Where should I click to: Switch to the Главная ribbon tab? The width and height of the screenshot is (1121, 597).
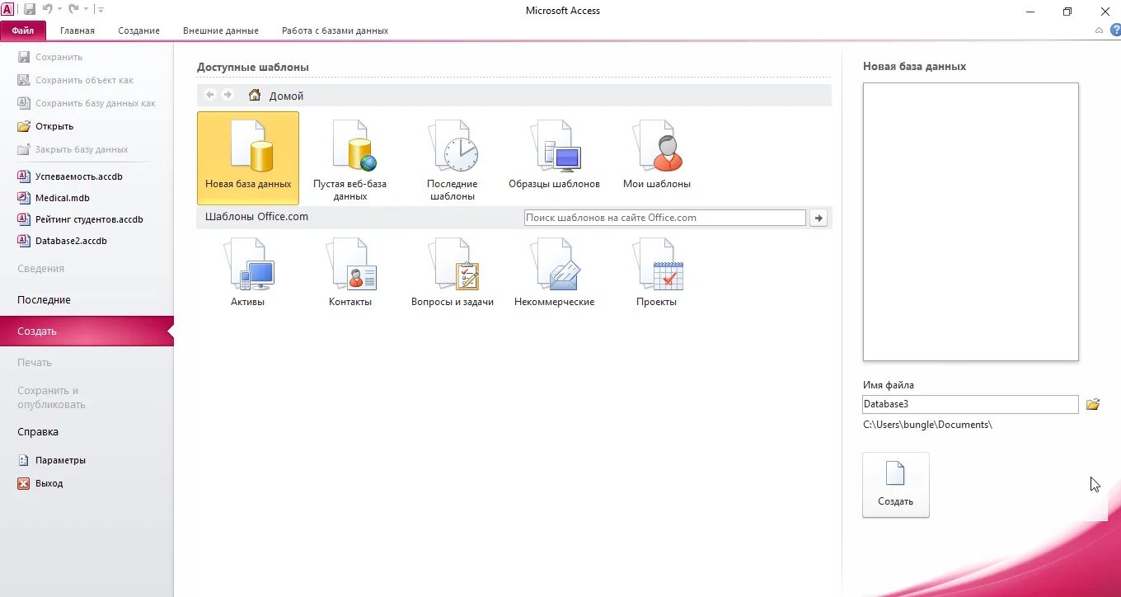(x=77, y=31)
